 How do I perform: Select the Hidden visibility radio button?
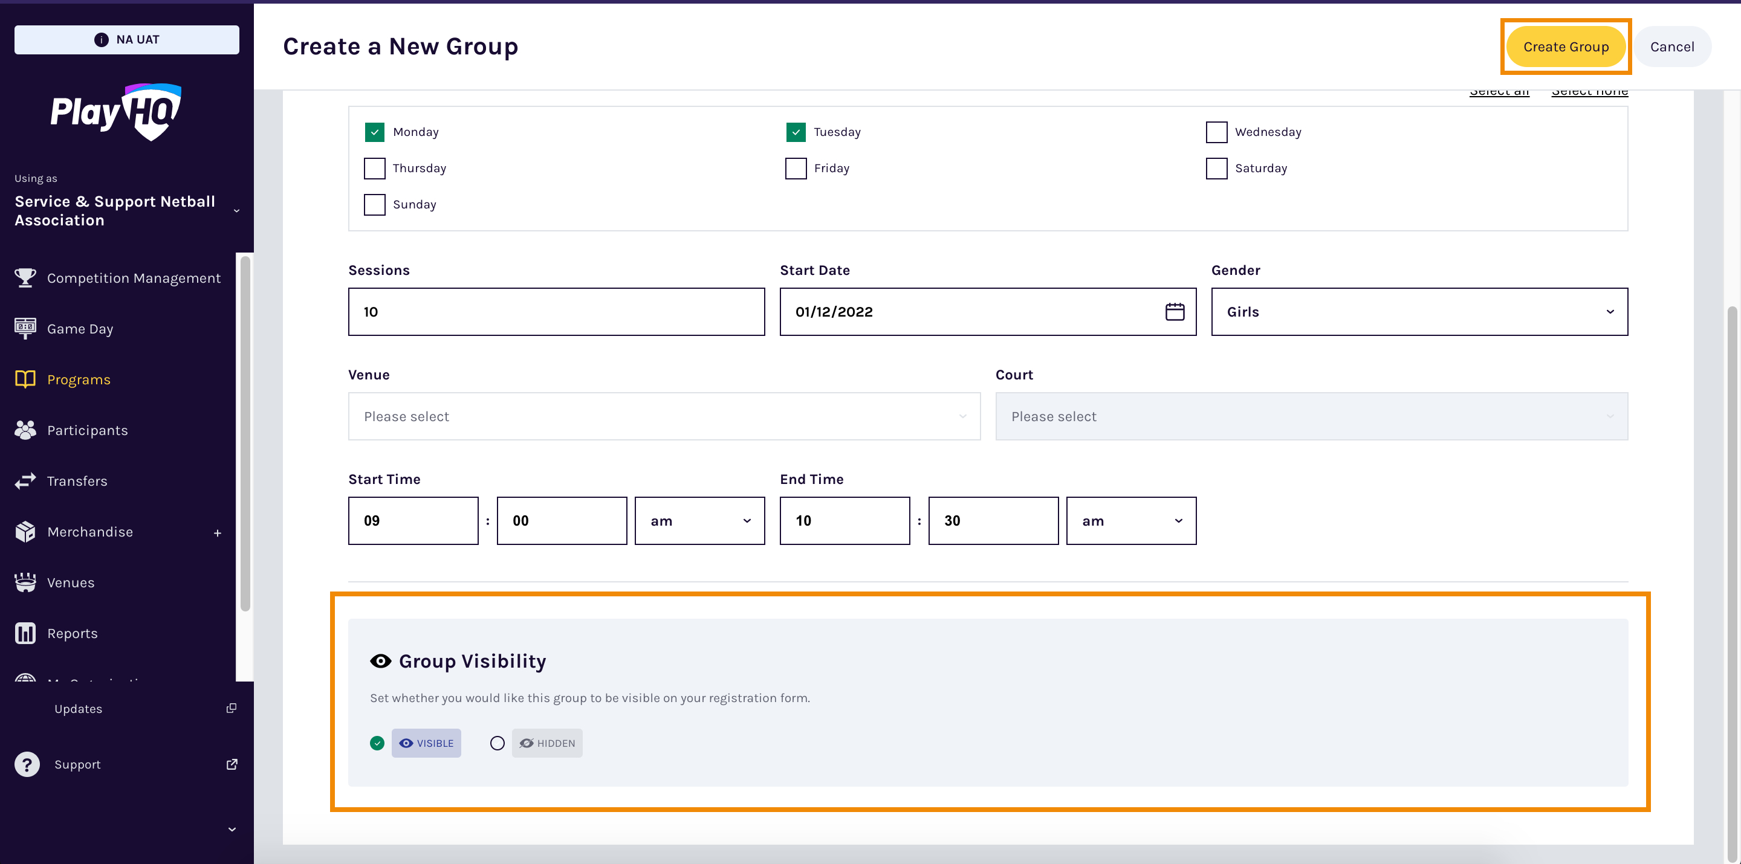(498, 743)
